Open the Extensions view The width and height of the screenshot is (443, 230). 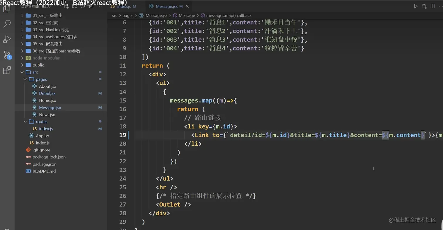7,70
